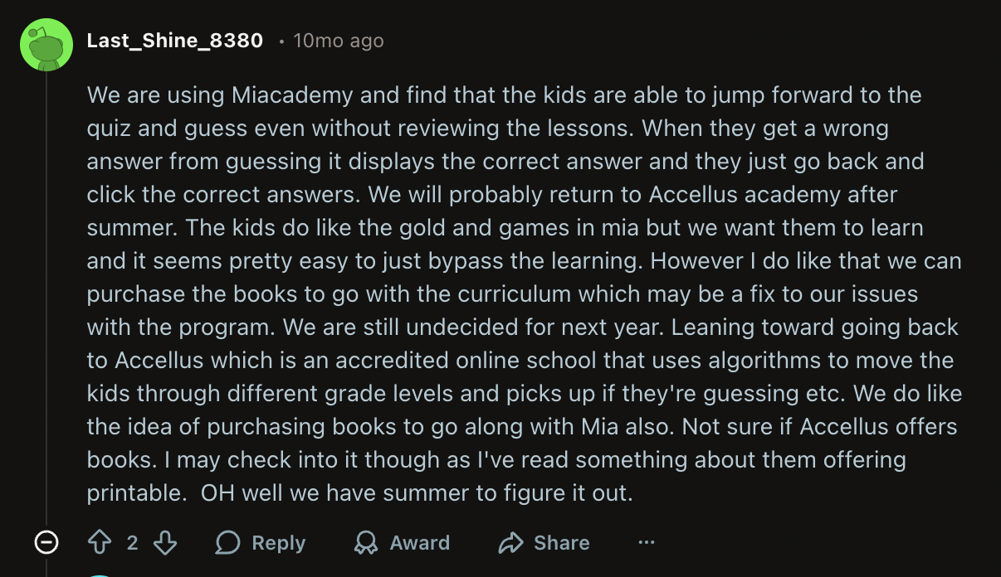Viewport: 1001px width, 577px height.
Task: Open Last_Shine_8380's profile
Action: click(175, 40)
